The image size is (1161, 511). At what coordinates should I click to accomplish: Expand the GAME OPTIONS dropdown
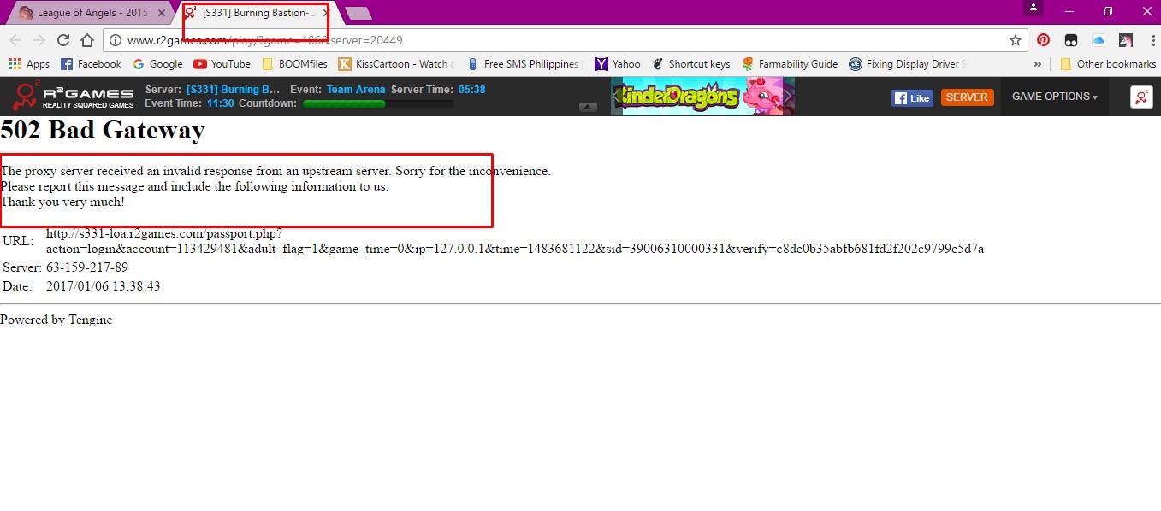[1054, 97]
